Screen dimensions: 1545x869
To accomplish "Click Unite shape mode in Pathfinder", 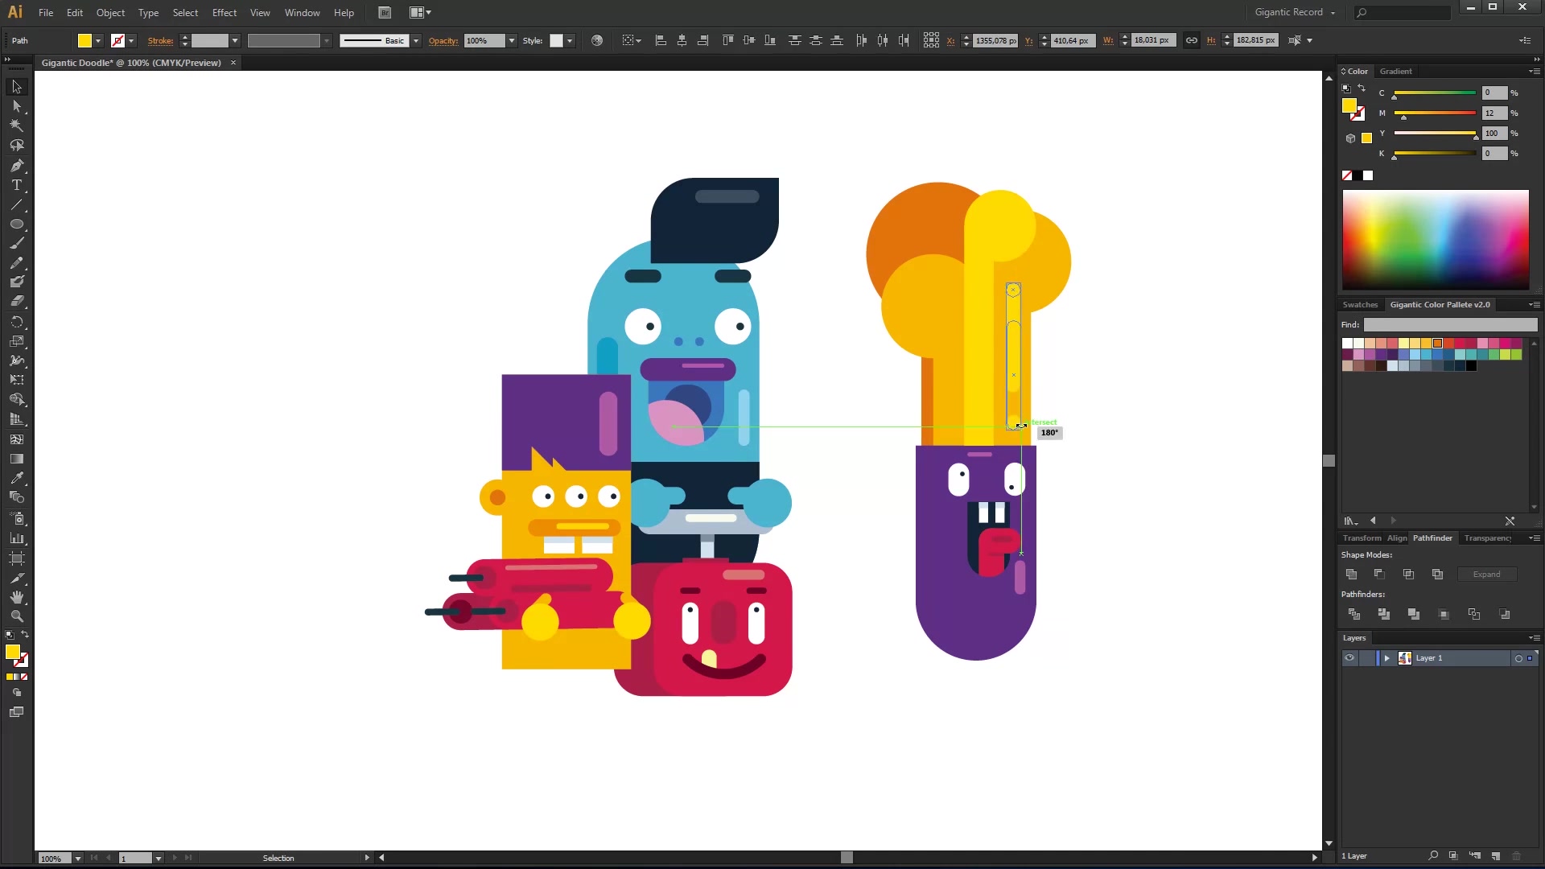I will pyautogui.click(x=1351, y=575).
